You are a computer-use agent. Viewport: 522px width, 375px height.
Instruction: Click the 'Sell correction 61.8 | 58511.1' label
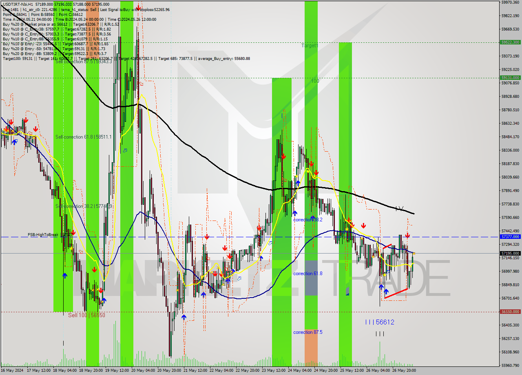pyautogui.click(x=84, y=137)
